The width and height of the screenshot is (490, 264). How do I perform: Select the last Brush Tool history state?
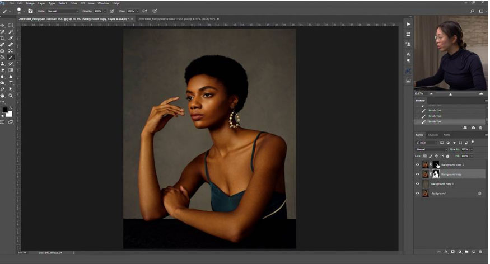pyautogui.click(x=434, y=121)
